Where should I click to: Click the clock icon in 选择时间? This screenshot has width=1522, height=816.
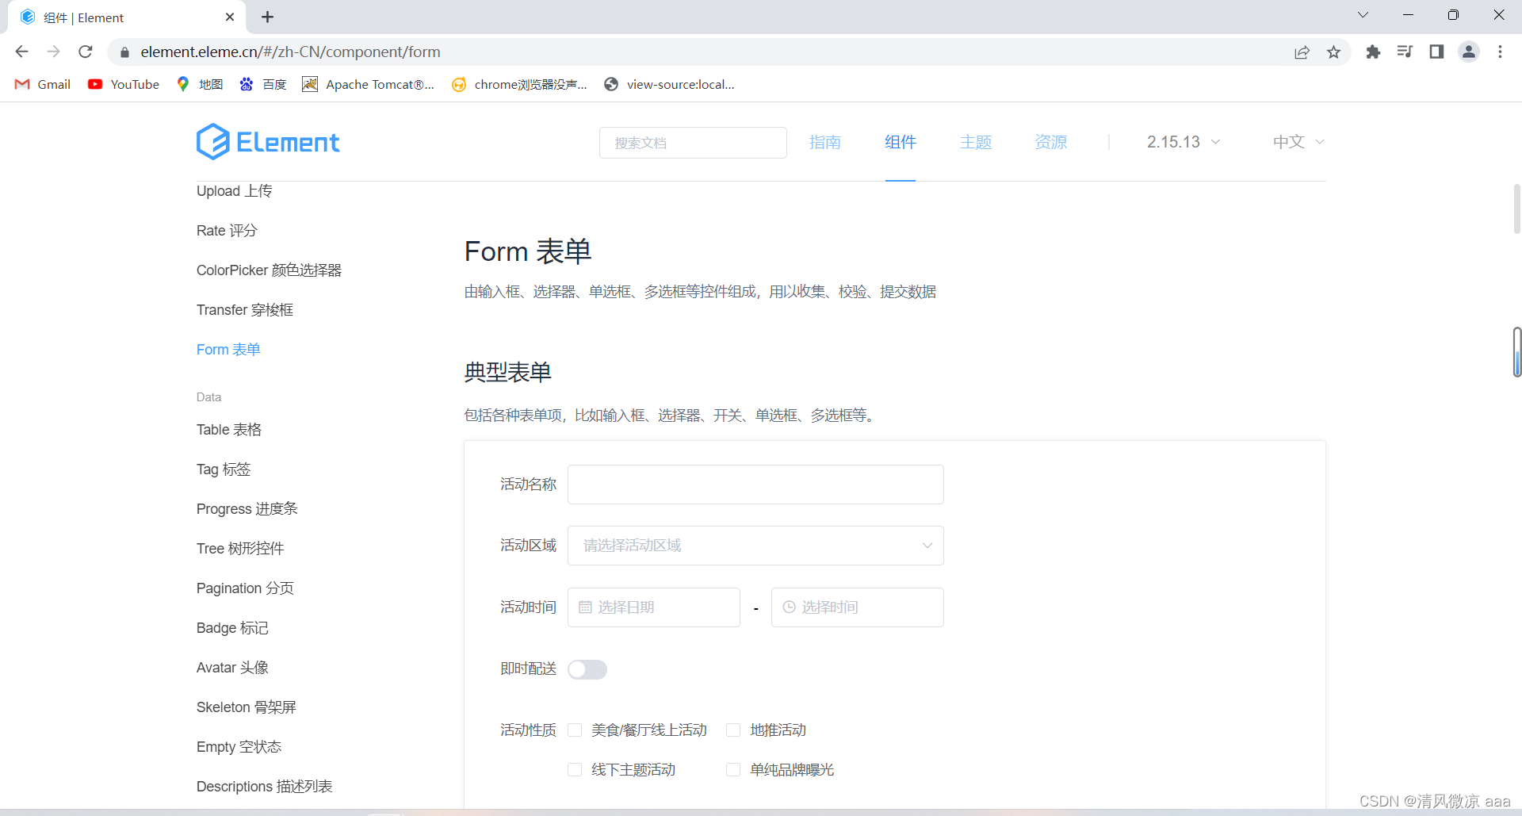tap(789, 607)
